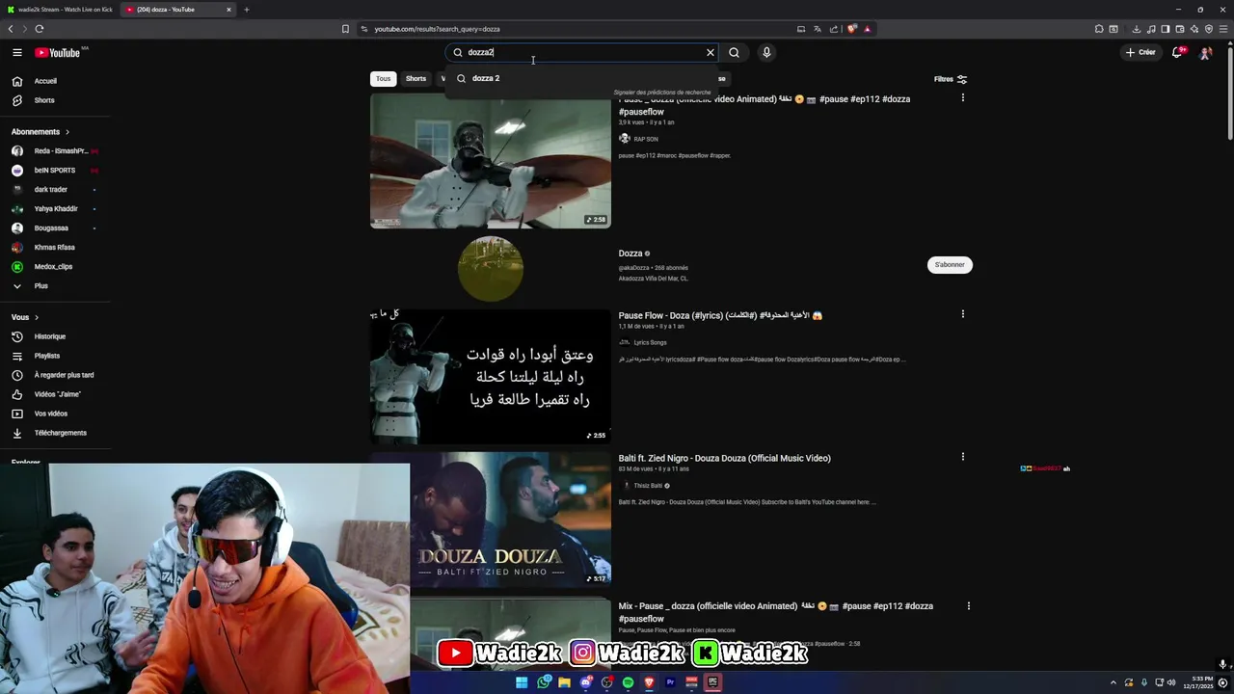
Task: Expand the Abonnements section header
Action: pyautogui.click(x=40, y=132)
